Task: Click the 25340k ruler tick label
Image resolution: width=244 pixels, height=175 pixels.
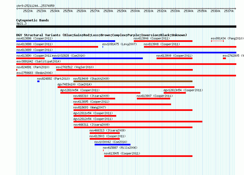Action: pyautogui.click(x=189, y=11)
